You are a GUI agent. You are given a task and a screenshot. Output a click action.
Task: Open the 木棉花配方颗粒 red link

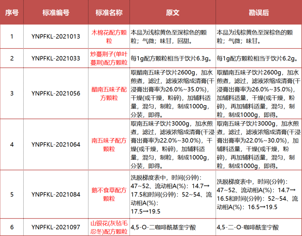click(109, 37)
